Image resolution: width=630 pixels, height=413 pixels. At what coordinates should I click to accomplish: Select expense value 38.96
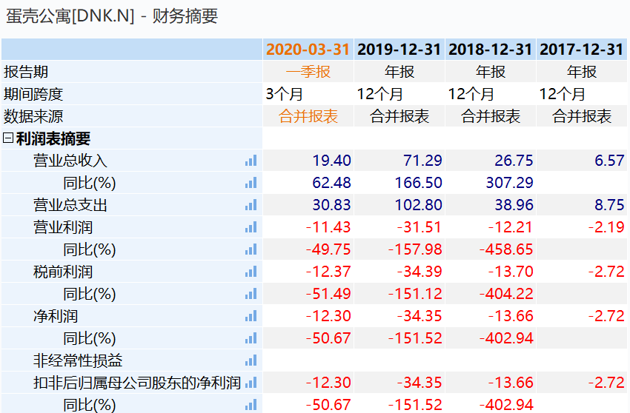click(514, 205)
